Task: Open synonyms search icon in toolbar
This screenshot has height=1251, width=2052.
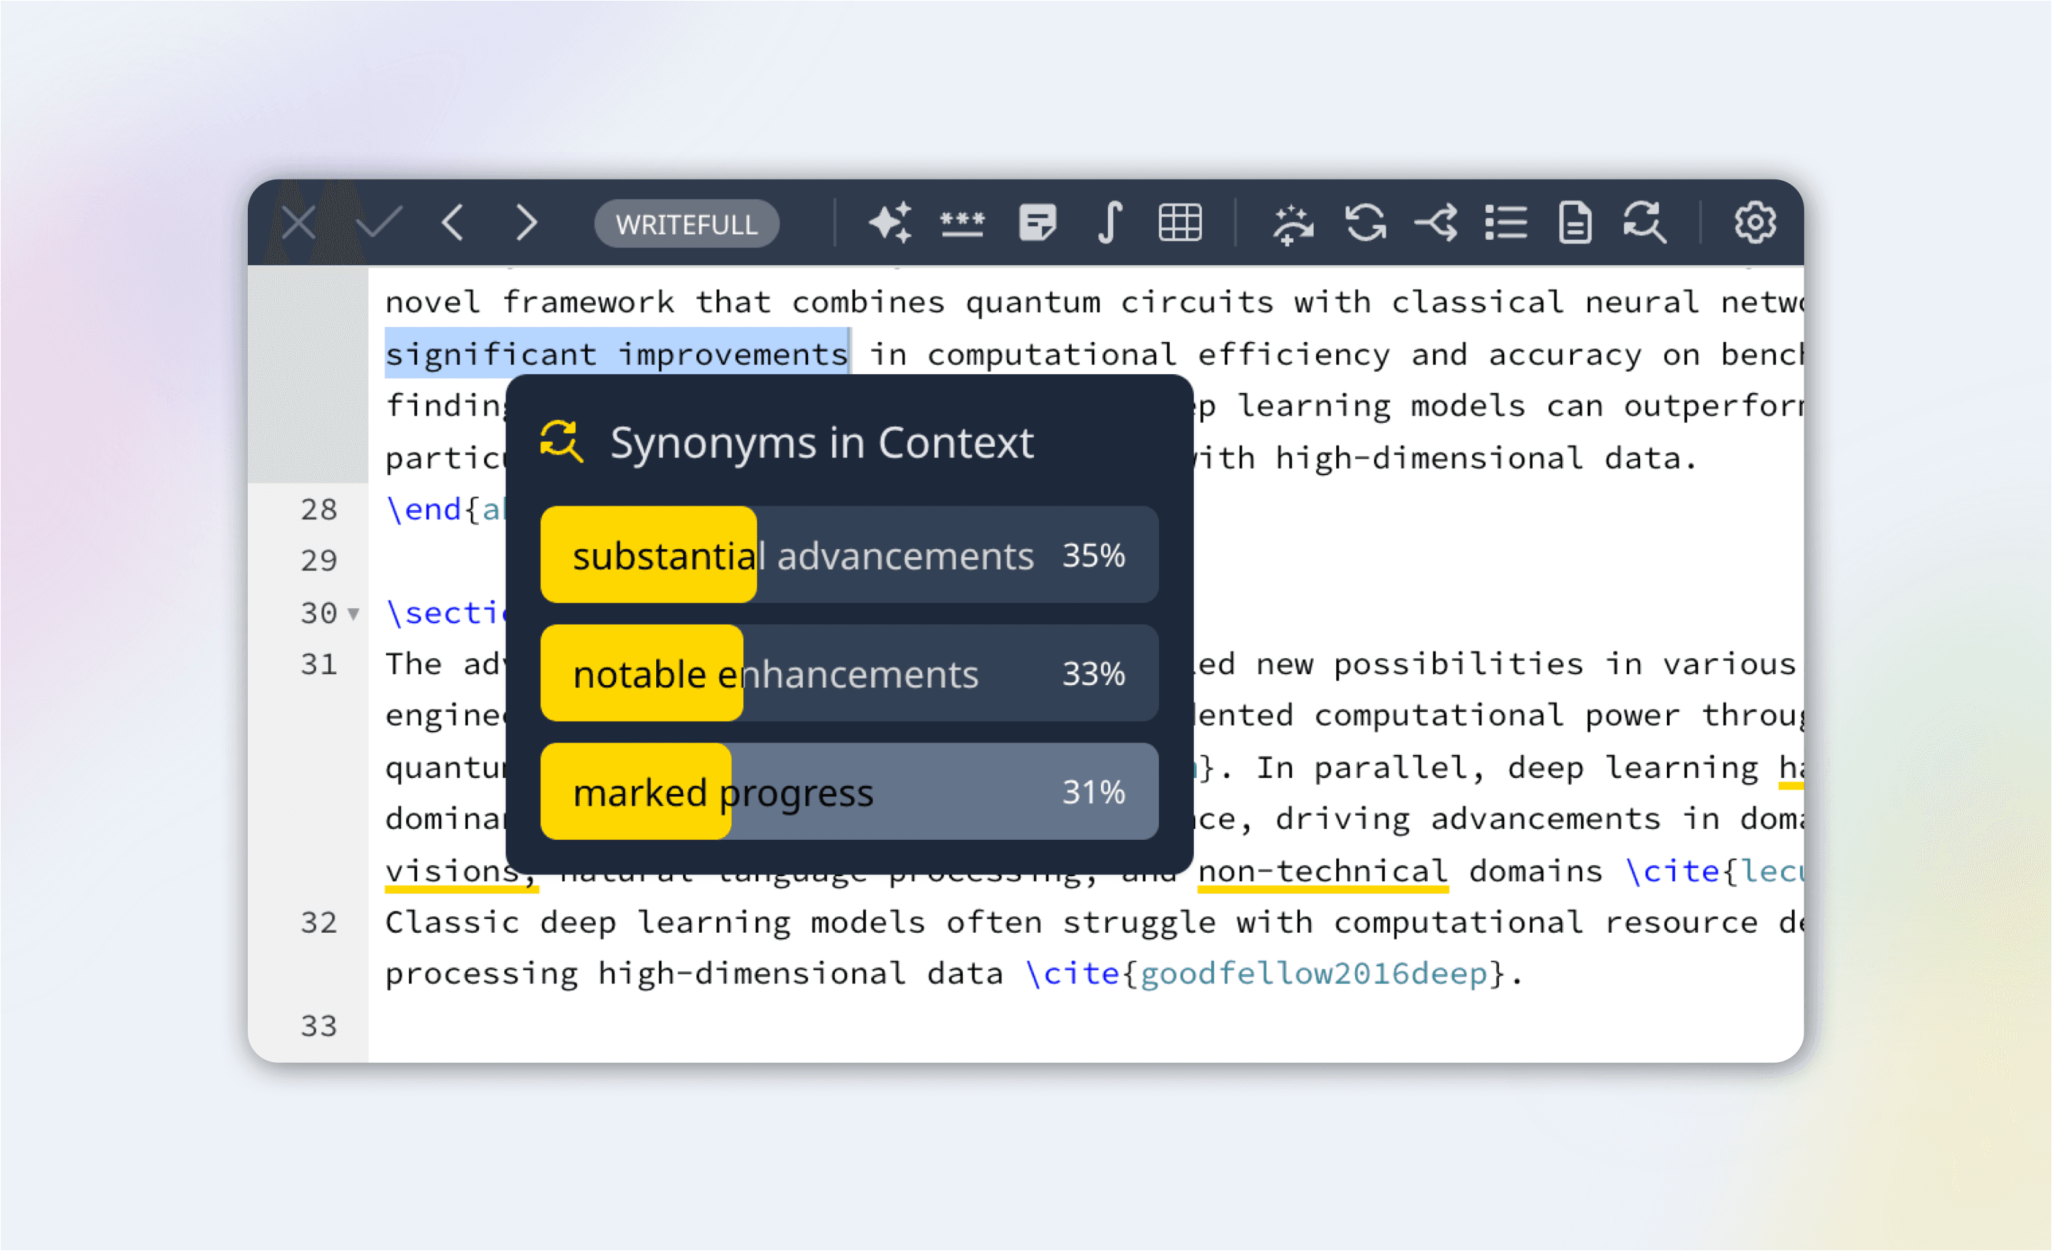Action: click(x=1645, y=222)
